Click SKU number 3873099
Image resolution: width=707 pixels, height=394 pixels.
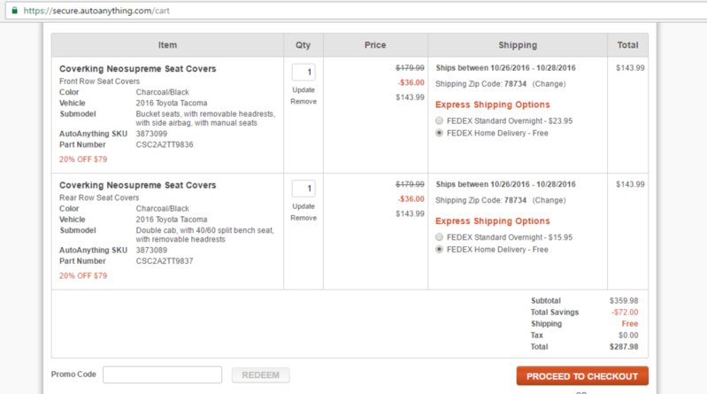coord(151,134)
